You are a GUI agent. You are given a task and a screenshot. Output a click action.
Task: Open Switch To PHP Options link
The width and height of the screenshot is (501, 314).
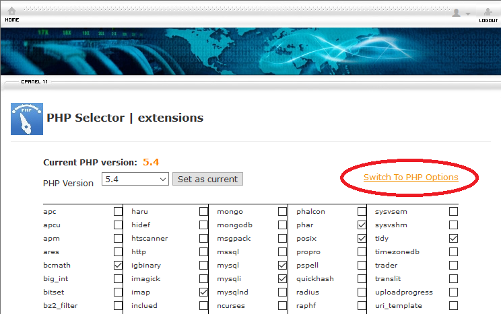(x=411, y=177)
